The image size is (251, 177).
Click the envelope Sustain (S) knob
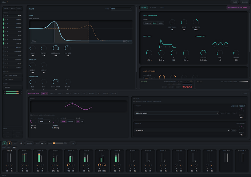(x=174, y=53)
